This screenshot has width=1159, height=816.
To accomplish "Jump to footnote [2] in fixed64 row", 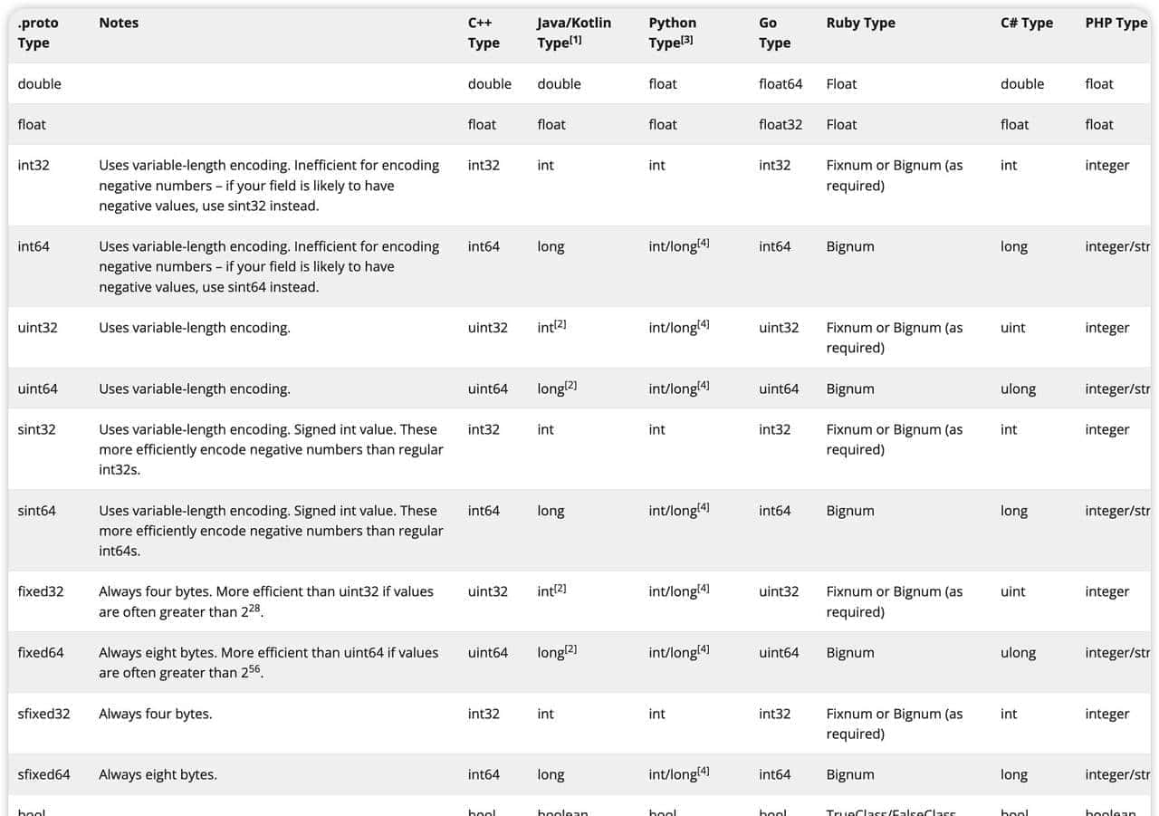I will 570,648.
